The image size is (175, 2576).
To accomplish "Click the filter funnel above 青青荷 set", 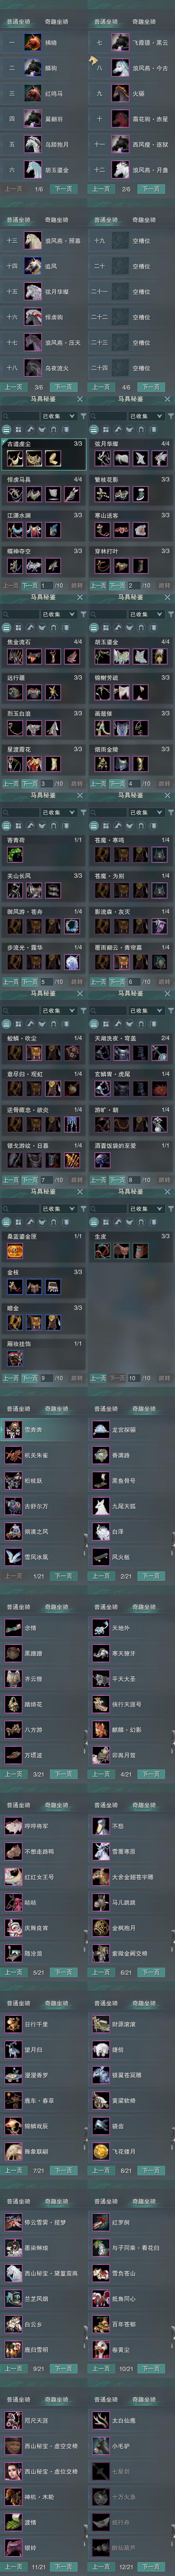I will [82, 812].
